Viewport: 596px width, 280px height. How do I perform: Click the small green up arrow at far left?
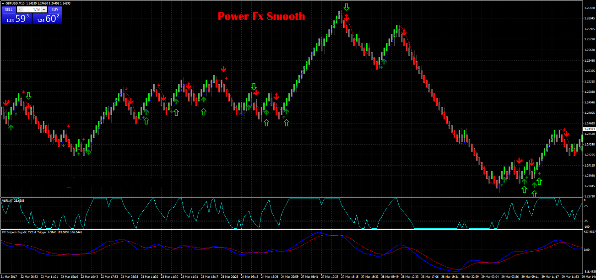pos(11,126)
